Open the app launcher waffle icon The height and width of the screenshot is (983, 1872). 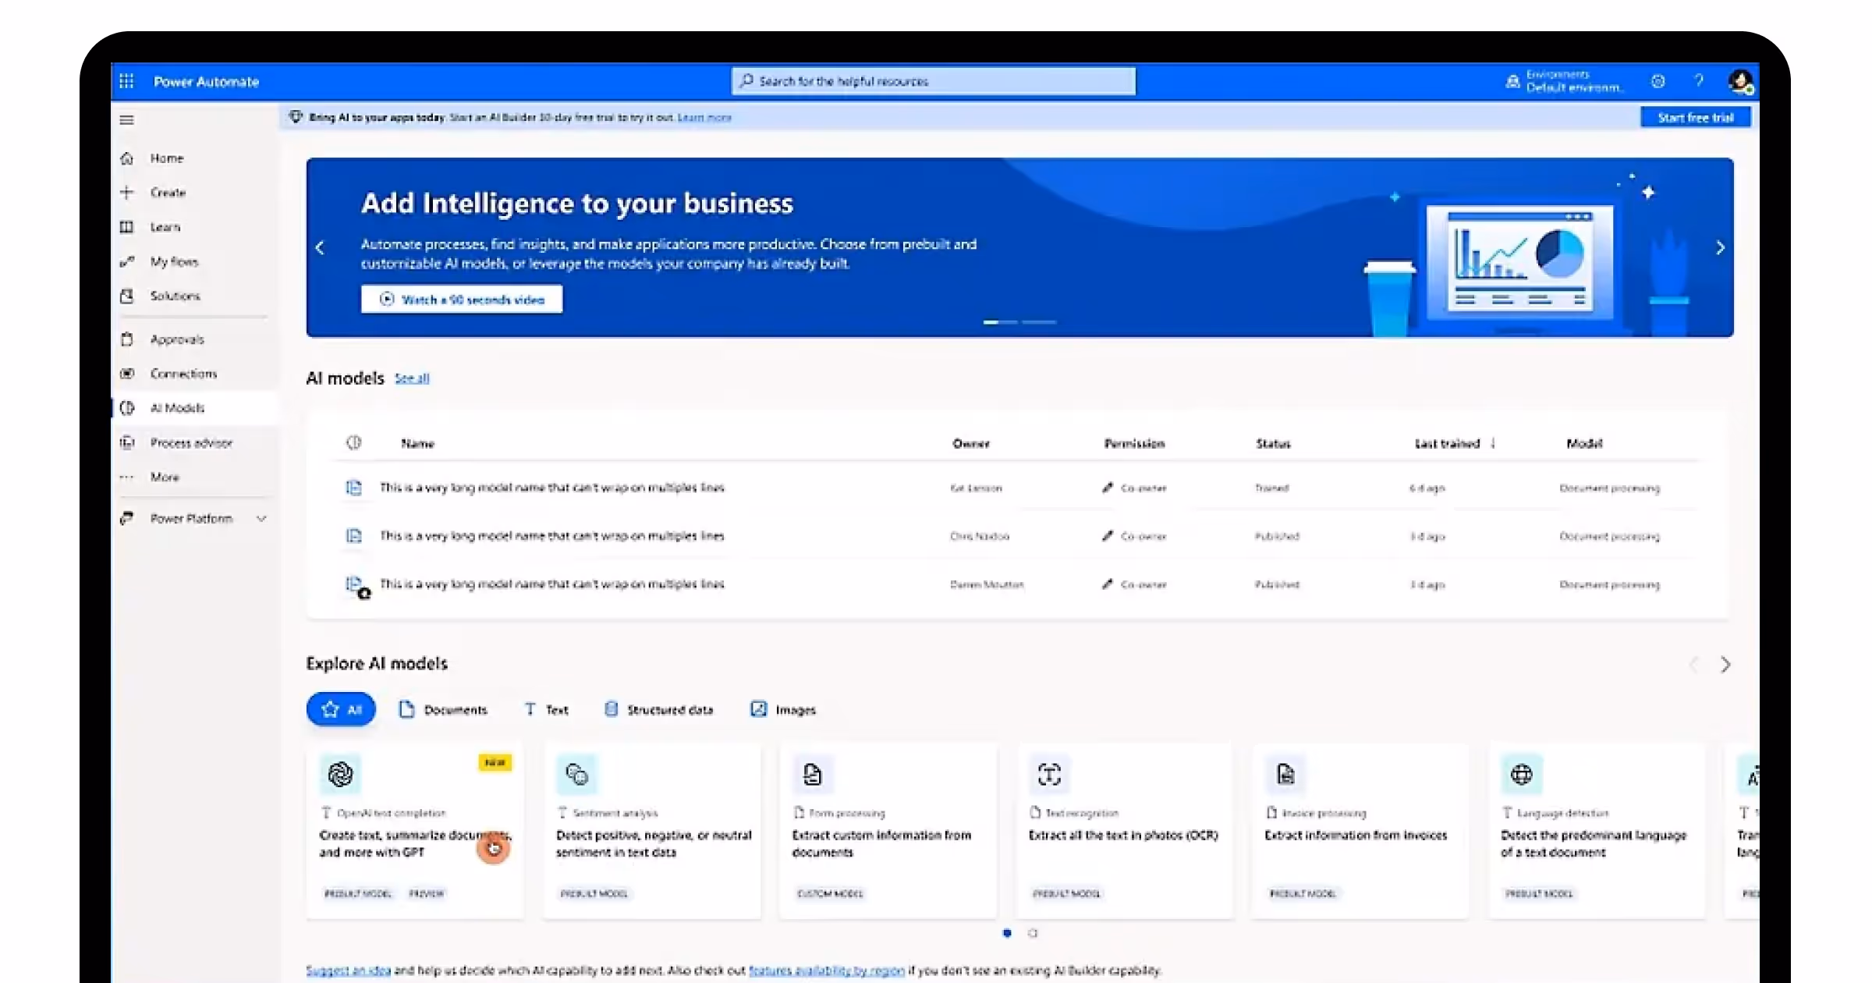[126, 81]
